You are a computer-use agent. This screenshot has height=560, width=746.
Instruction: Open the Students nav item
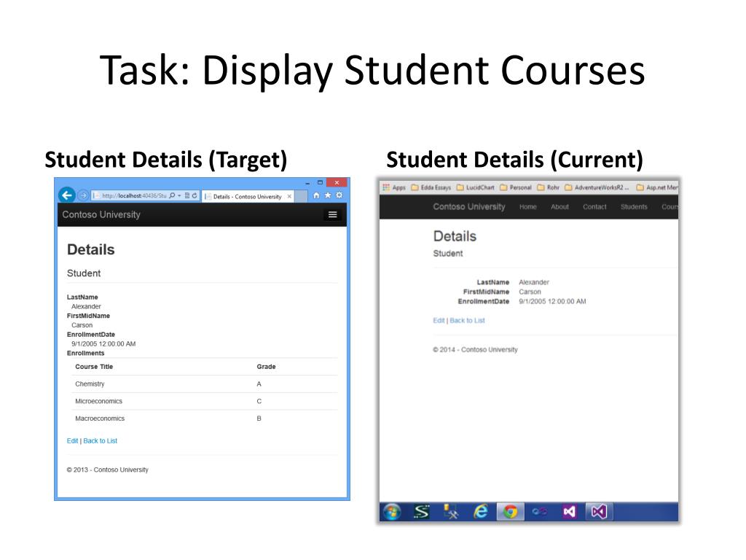635,206
